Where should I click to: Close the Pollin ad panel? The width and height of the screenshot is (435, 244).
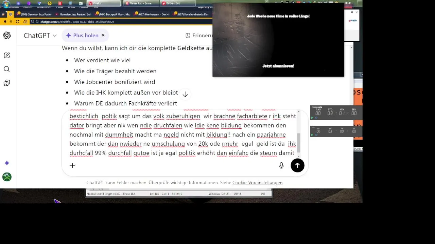click(x=356, y=12)
